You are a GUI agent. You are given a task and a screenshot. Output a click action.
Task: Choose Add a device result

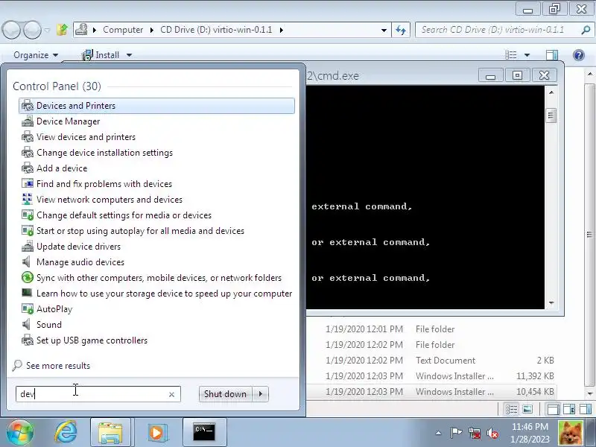pyautogui.click(x=62, y=168)
